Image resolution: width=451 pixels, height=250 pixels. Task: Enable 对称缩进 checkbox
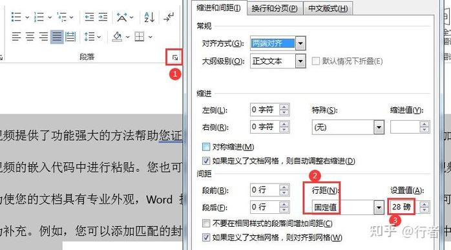point(206,147)
